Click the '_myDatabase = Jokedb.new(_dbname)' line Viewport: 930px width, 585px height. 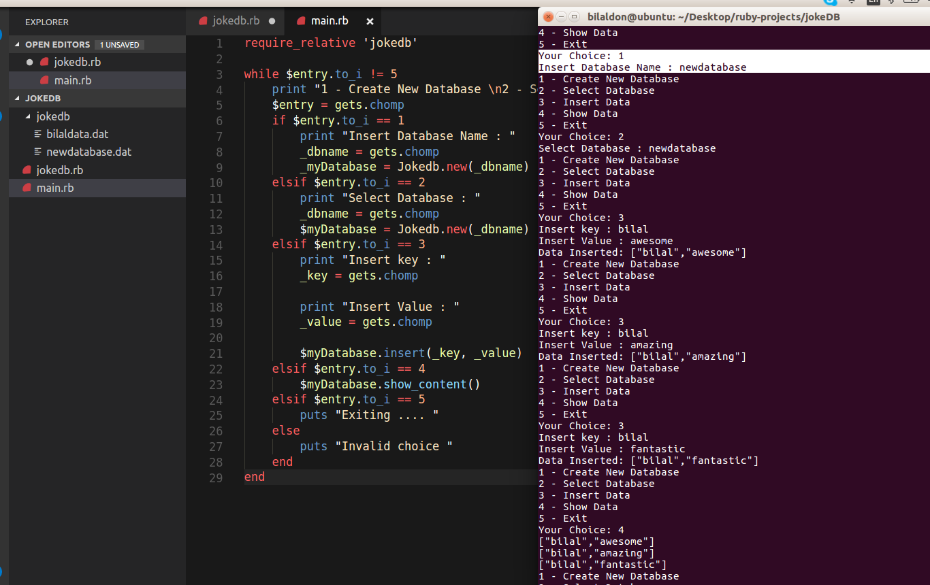415,167
